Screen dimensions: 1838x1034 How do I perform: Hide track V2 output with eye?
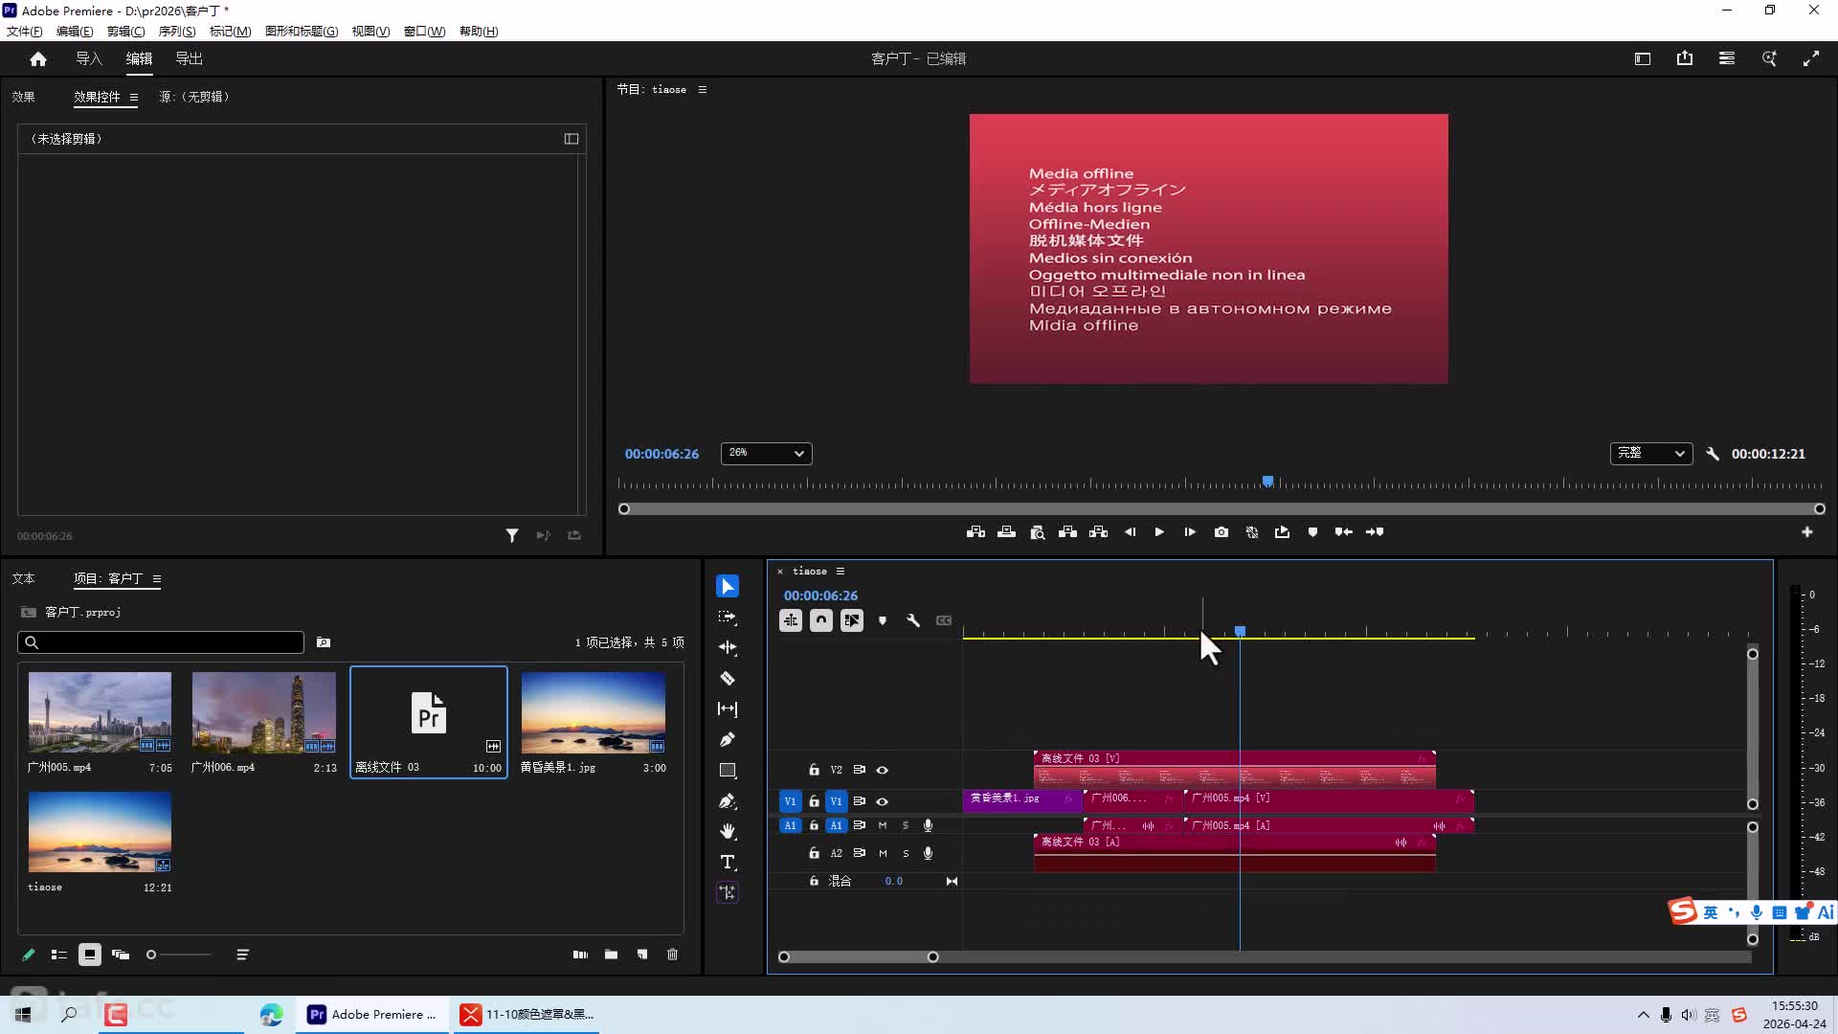(x=883, y=771)
